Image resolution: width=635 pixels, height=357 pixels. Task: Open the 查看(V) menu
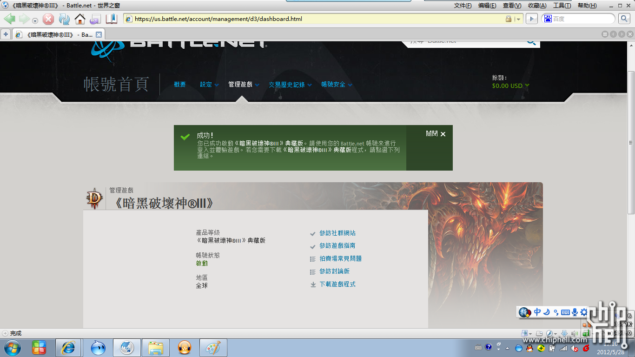tap(512, 6)
